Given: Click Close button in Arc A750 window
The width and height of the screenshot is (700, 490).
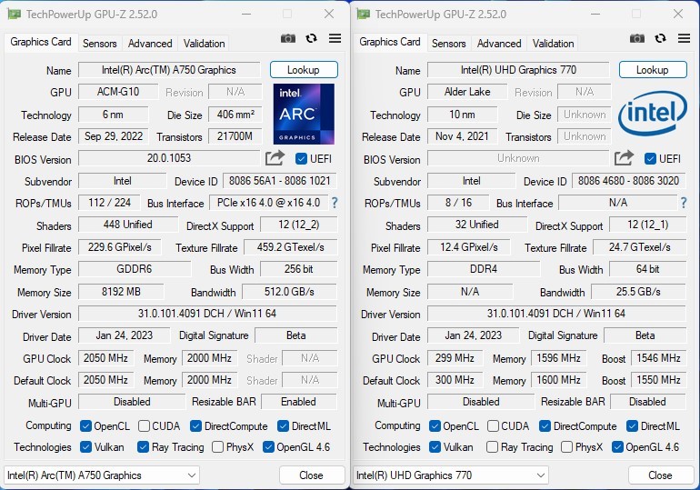Looking at the screenshot, I should tap(312, 475).
